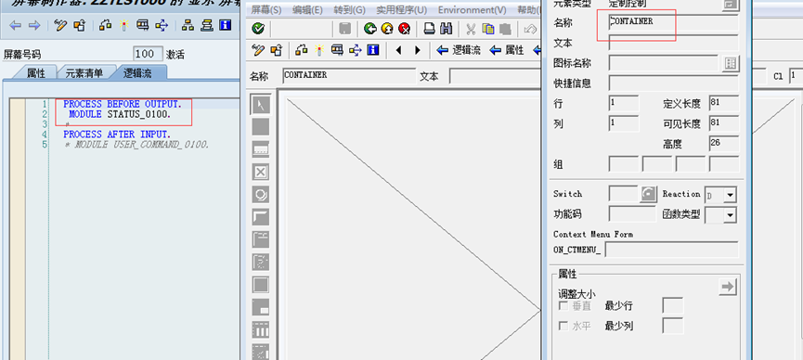Click previous element black left triangle

click(x=399, y=50)
